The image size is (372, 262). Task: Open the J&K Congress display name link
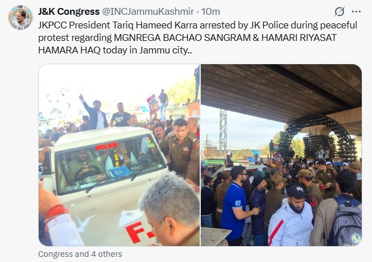coord(69,11)
